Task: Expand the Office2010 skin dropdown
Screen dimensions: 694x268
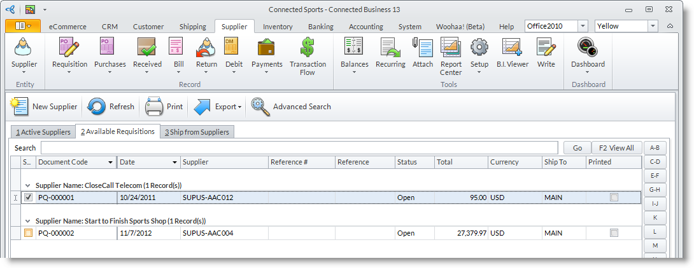Action: pos(583,26)
